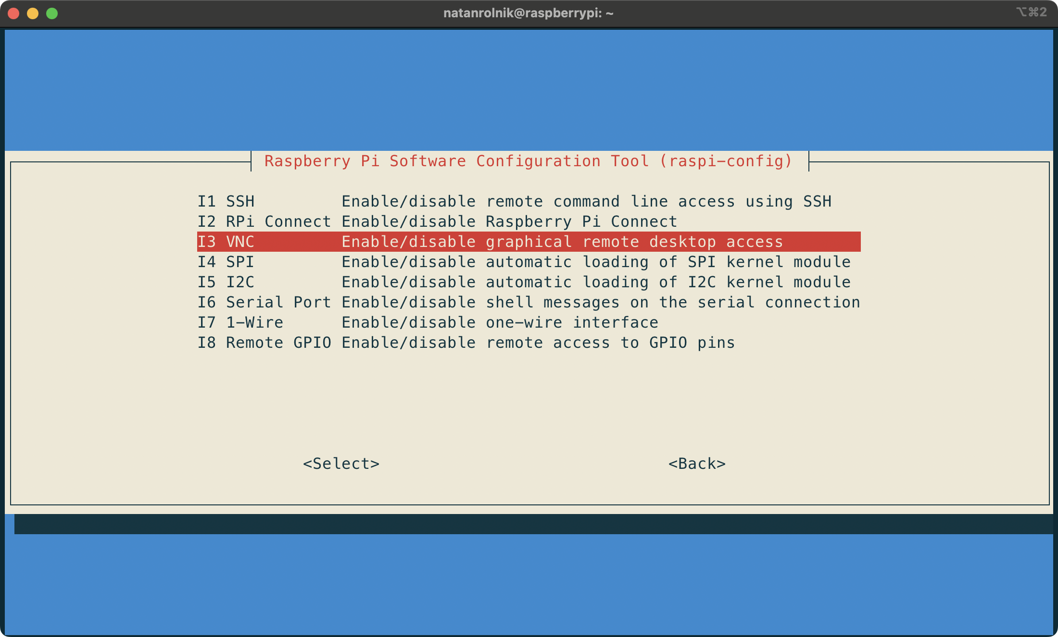The height and width of the screenshot is (637, 1058).
Task: Click the raspi-config window title text
Action: (x=528, y=161)
